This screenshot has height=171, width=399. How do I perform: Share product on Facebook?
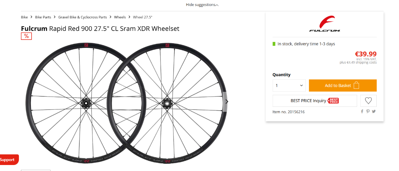click(362, 111)
